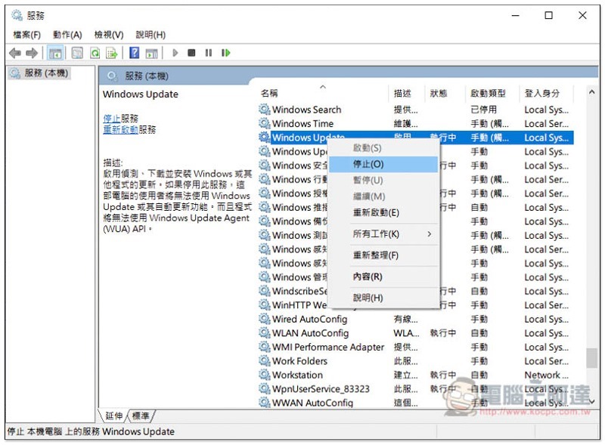This screenshot has height=445, width=605.
Task: Sort by the 描述 column header
Action: 407,94
